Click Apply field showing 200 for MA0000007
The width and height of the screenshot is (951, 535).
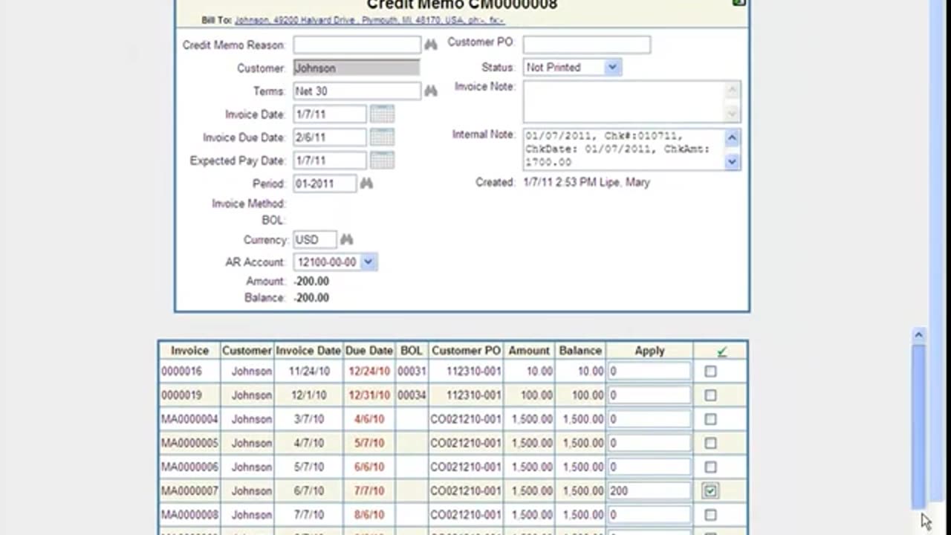point(649,490)
